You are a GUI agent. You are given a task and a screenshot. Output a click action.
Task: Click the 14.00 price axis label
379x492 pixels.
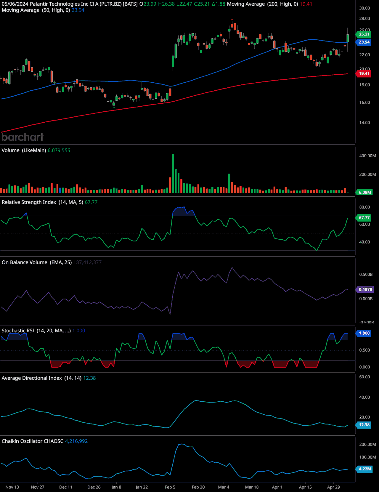364,123
